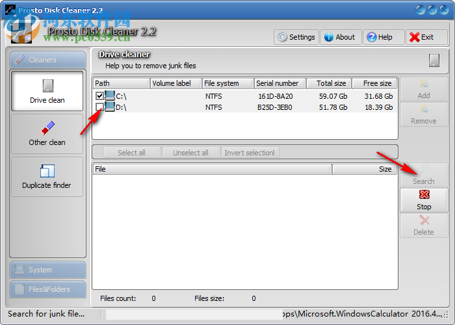Stop the current search
This screenshot has width=455, height=325.
pyautogui.click(x=424, y=200)
